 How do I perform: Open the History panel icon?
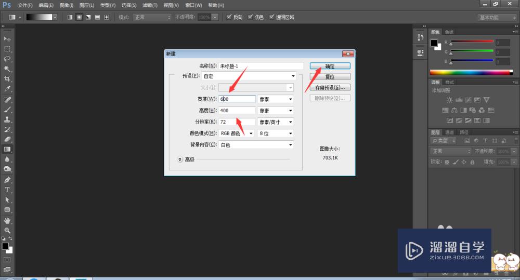[421, 37]
